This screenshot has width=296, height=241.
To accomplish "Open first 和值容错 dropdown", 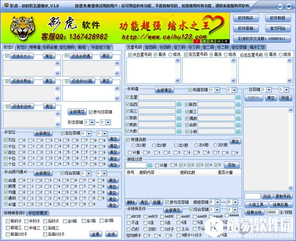I will pyautogui.click(x=217, y=90).
